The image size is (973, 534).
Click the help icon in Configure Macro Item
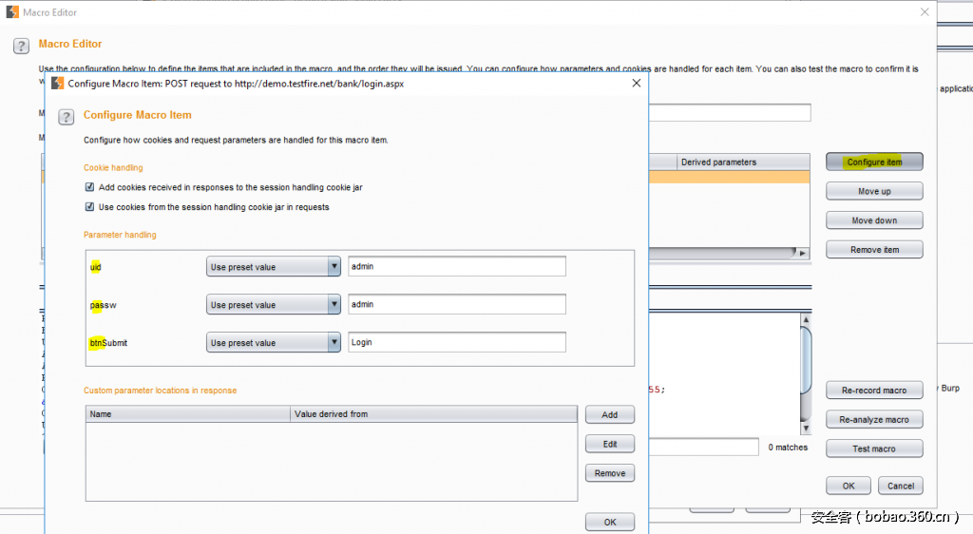(66, 117)
